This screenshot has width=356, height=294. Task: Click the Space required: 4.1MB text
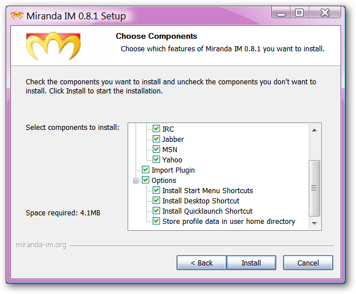click(63, 213)
